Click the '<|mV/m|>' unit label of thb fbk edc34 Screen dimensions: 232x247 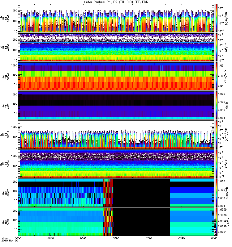tap(226, 76)
